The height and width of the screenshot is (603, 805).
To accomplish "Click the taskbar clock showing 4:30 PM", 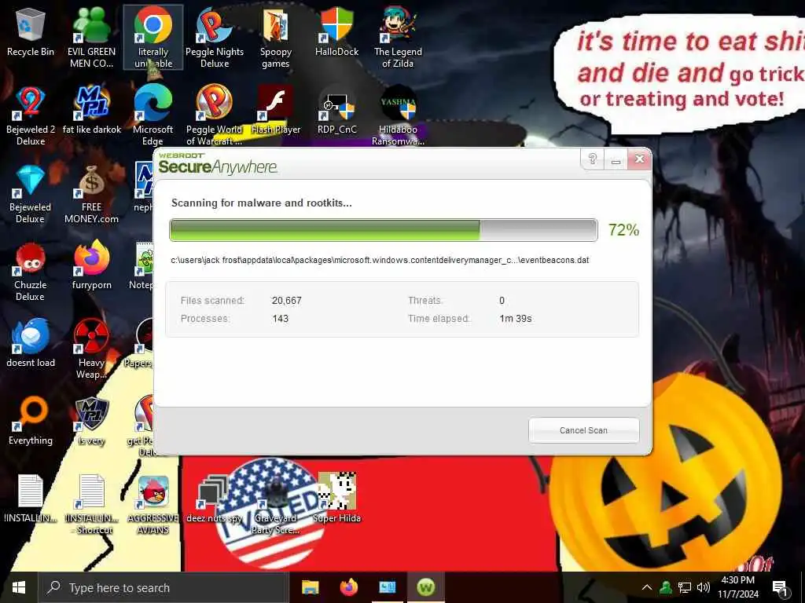I will pos(737,587).
